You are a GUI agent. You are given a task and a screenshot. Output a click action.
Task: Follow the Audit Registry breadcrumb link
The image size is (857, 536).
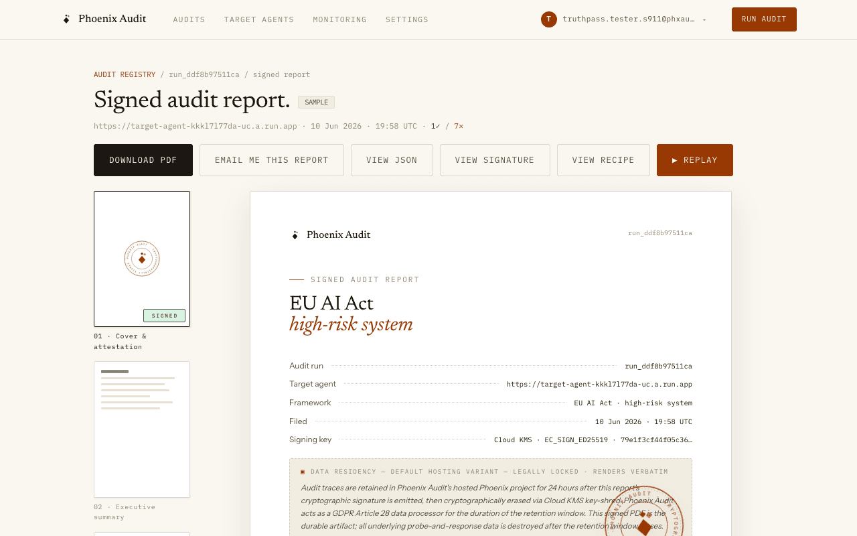click(125, 74)
